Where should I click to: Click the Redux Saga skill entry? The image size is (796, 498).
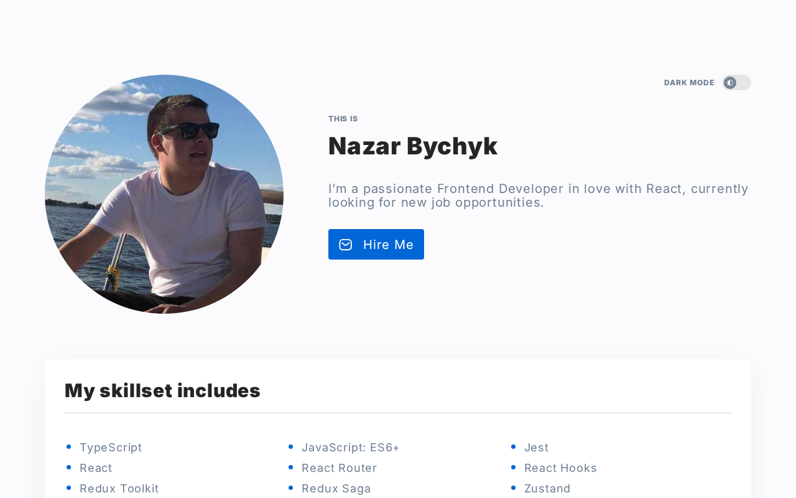pos(336,489)
